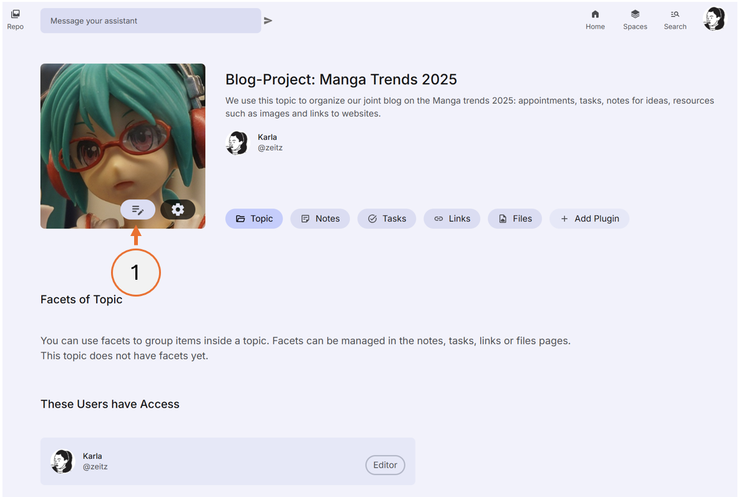The height and width of the screenshot is (497, 738).
Task: Click the settings gear on the topic image
Action: (x=178, y=209)
